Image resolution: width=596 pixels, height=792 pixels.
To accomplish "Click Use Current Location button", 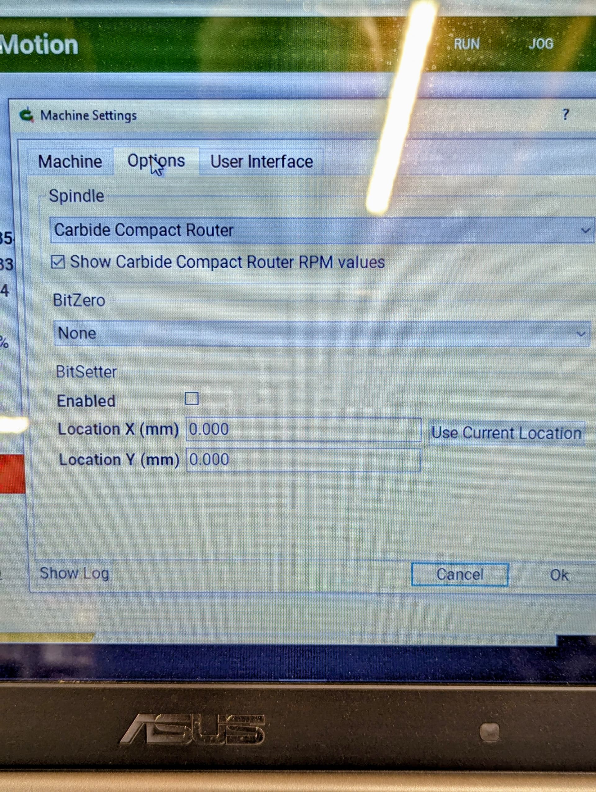I will click(506, 433).
